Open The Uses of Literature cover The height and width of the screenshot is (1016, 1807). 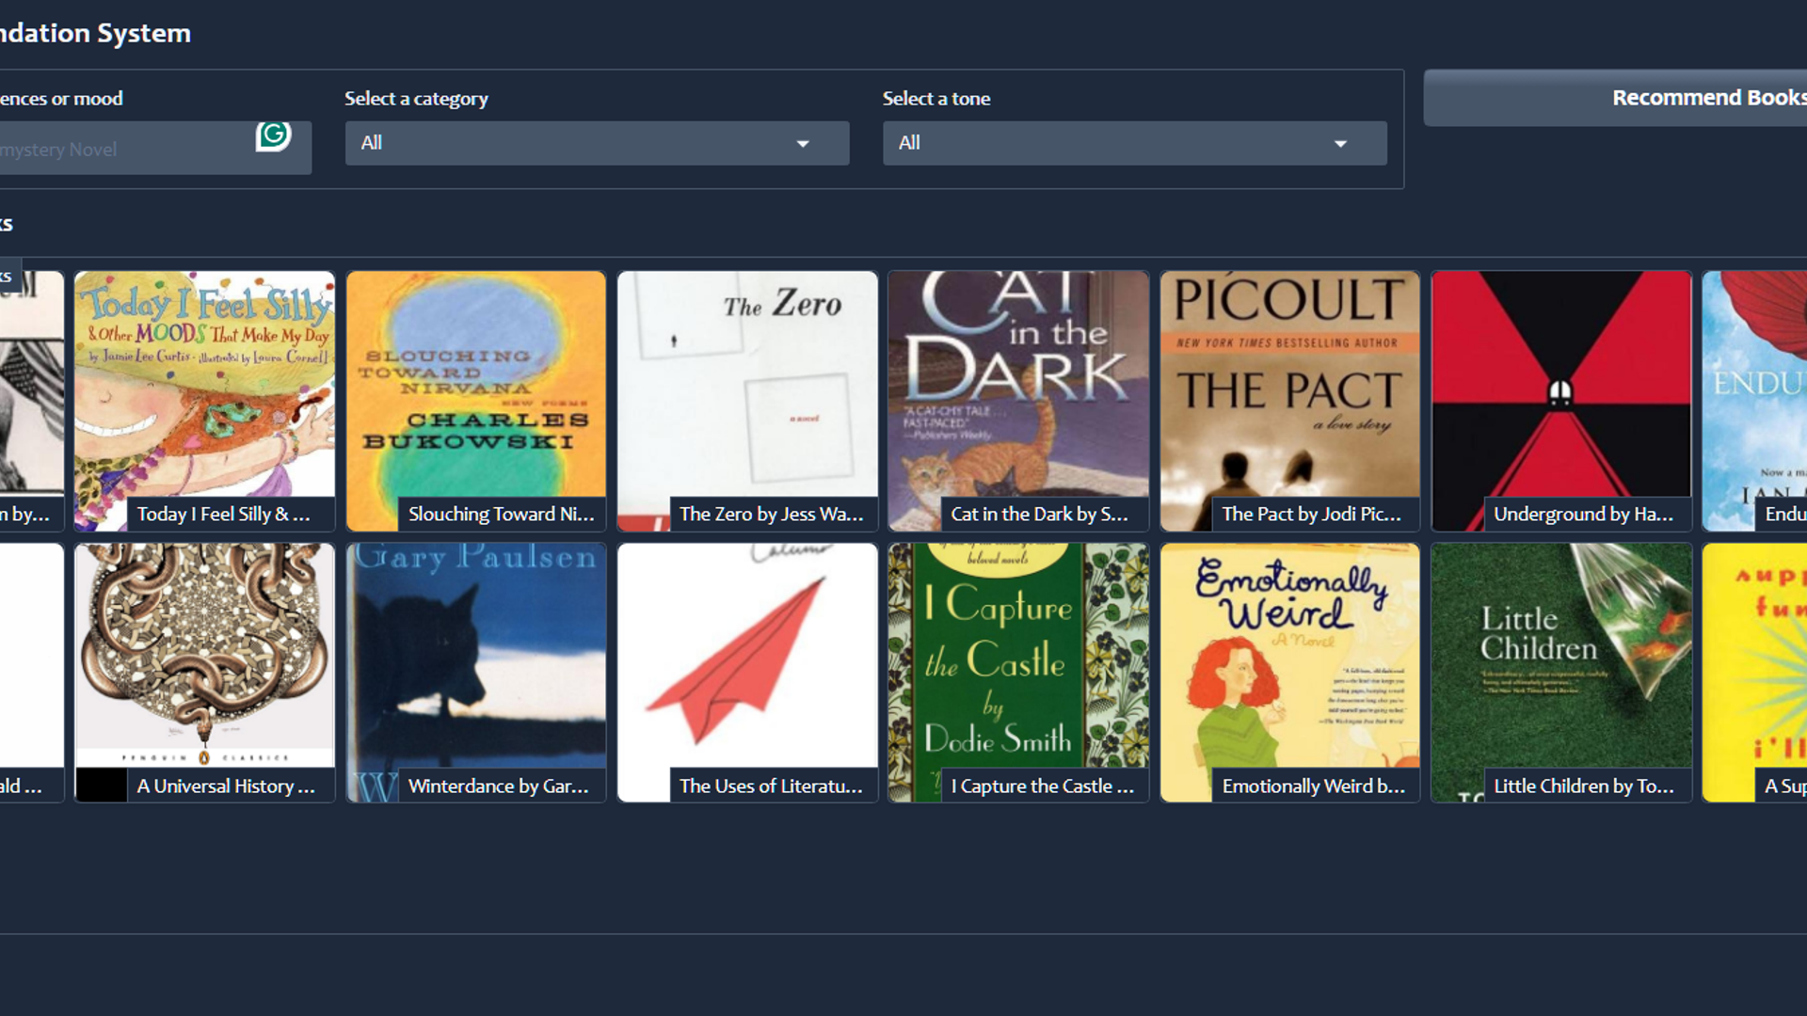coord(747,673)
